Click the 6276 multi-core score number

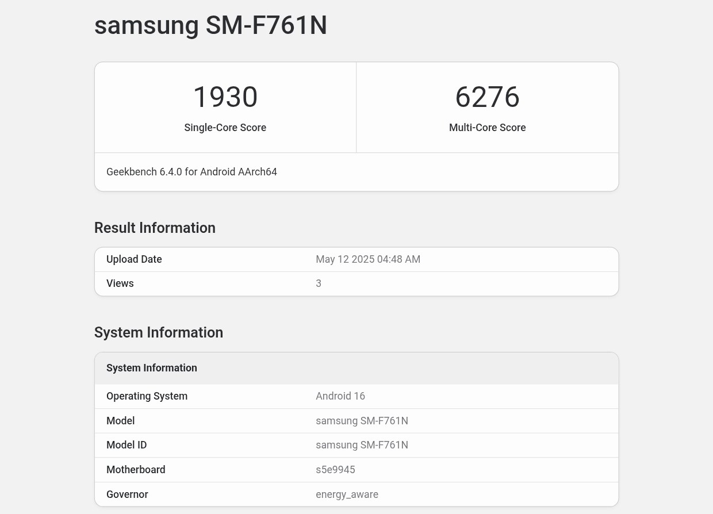[487, 97]
